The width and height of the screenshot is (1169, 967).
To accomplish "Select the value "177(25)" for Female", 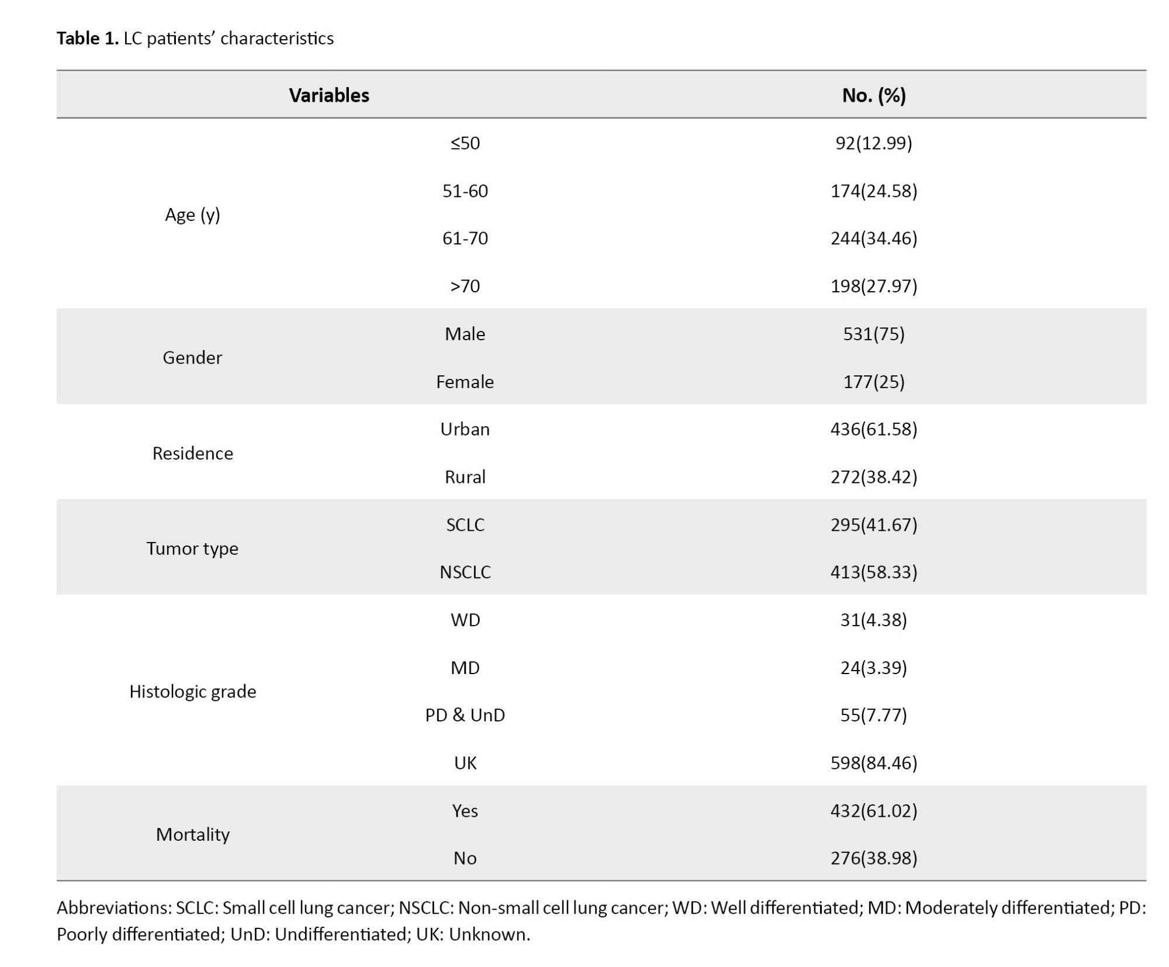I will coord(873,382).
